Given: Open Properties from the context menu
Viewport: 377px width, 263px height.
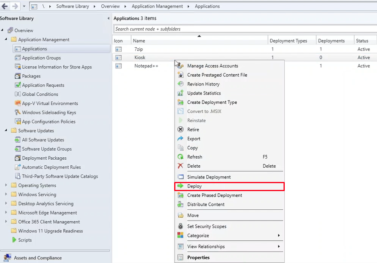Looking at the screenshot, I should (198, 257).
